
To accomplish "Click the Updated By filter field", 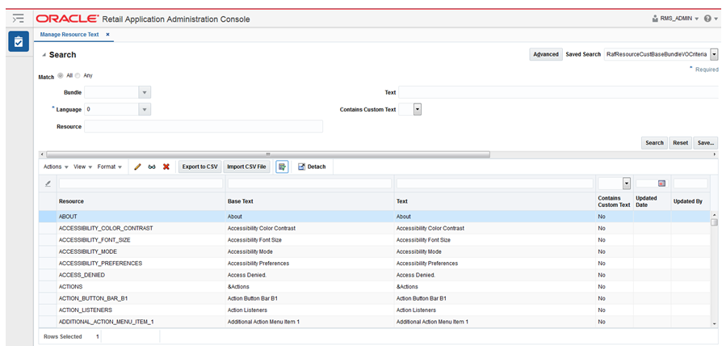I will pyautogui.click(x=691, y=184).
